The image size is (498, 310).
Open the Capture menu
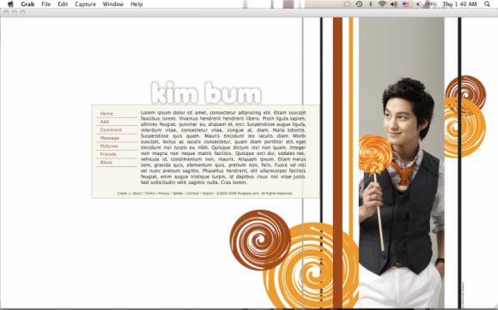(x=85, y=4)
